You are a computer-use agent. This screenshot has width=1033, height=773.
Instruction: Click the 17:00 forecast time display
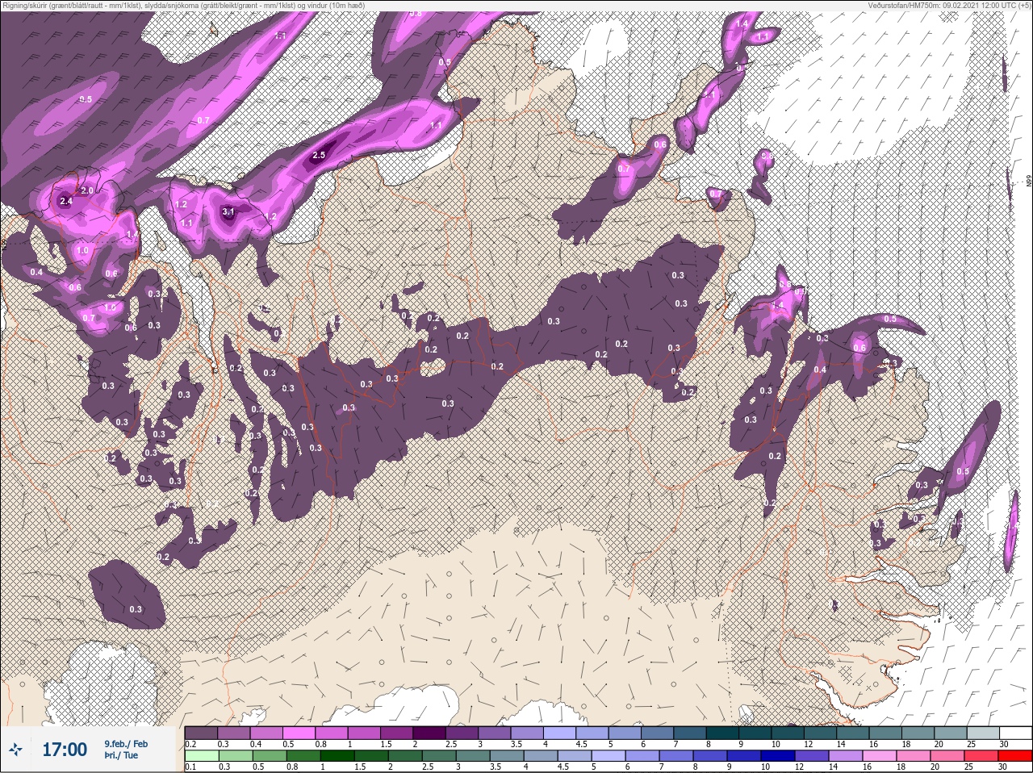[x=64, y=750]
